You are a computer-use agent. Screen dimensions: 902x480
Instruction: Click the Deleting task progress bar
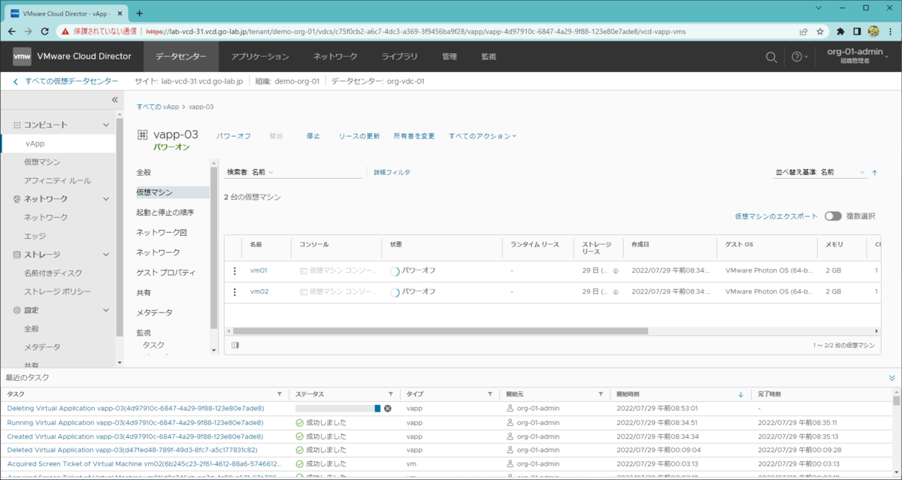[338, 408]
